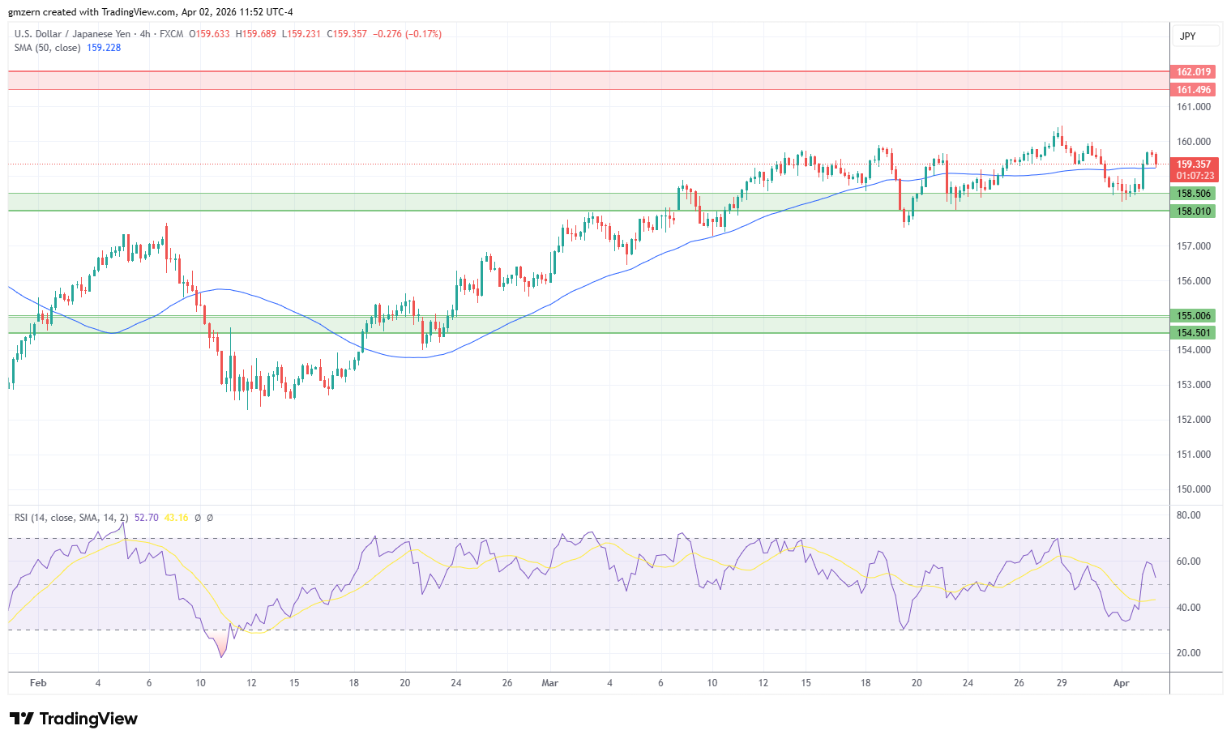Click the RSI value 52.70

(147, 518)
